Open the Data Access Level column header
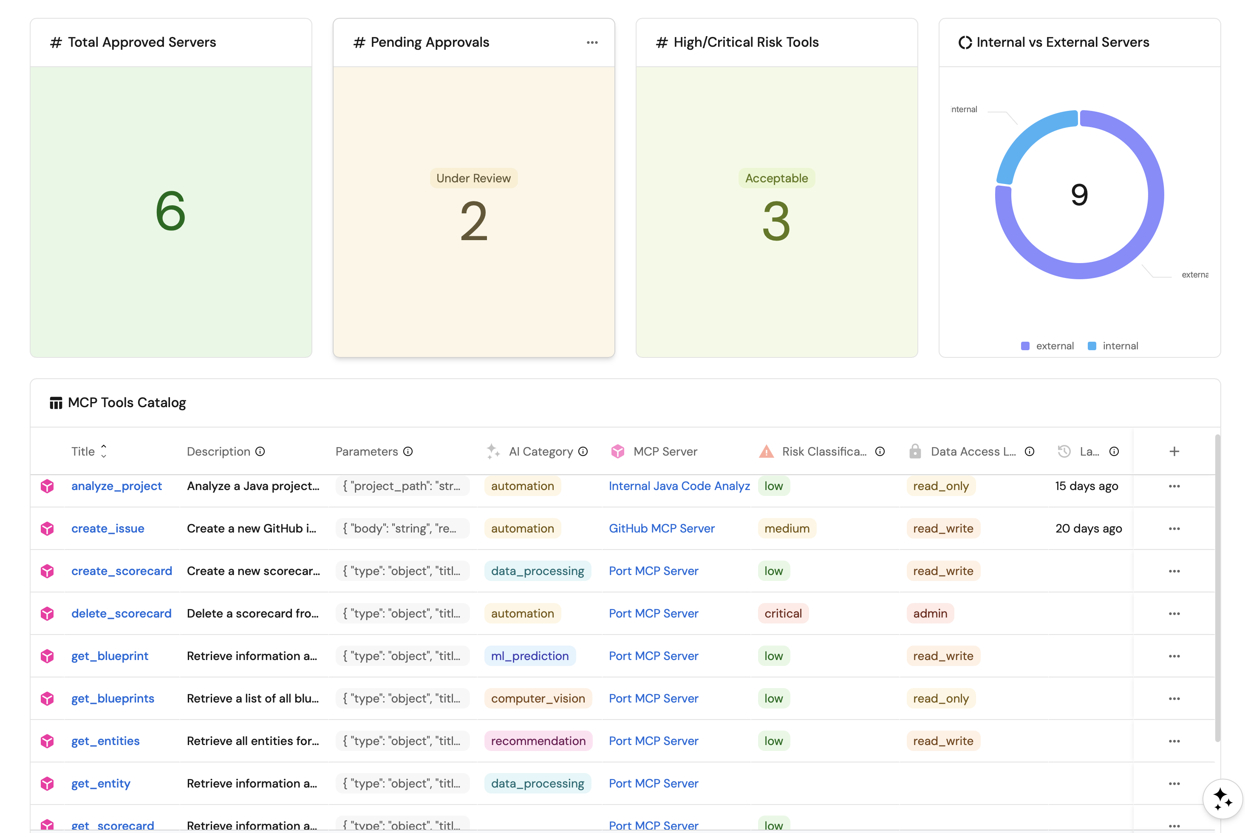Screen dimensions: 1245x833 (x=972, y=451)
